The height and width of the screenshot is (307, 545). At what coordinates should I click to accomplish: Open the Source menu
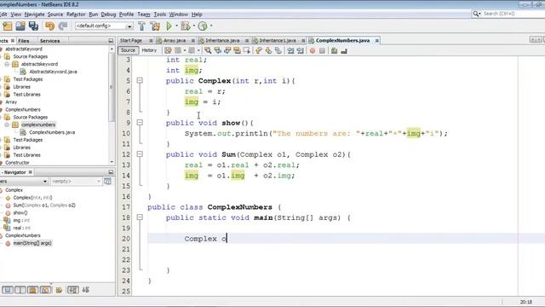pos(55,14)
